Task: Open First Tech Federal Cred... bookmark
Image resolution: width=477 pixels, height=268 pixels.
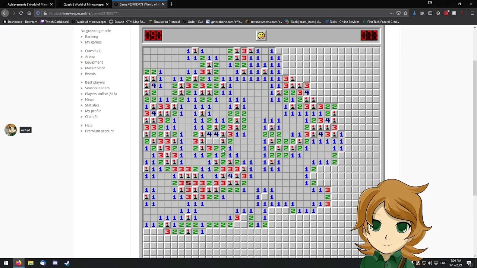Action: 380,22
